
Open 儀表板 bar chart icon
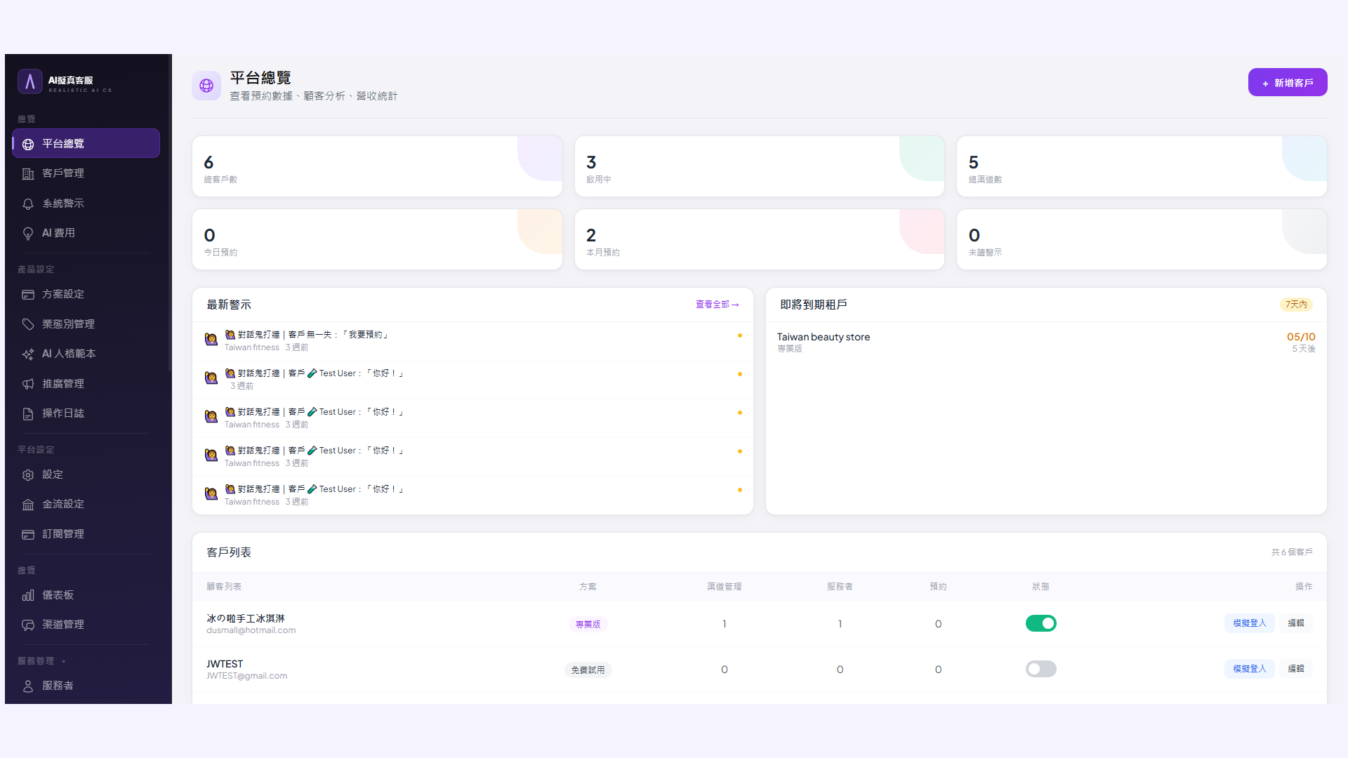[28, 595]
